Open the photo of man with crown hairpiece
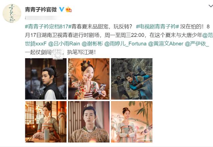This screenshot has height=147, width=213. click(x=89, y=122)
